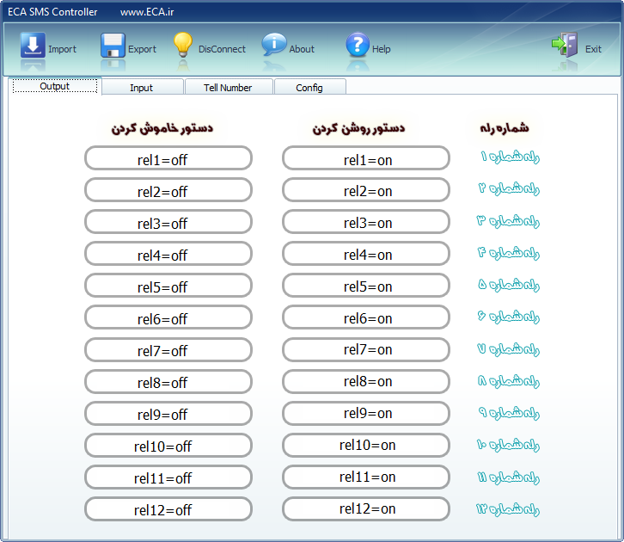Click the DisConnect button label

tap(222, 49)
